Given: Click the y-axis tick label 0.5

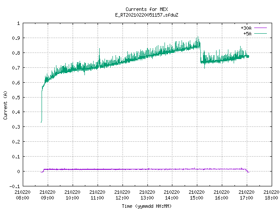Looking at the screenshot, I should coord(16,98).
